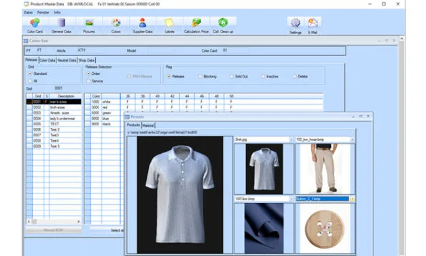Select the Blocking flag option

click(200, 76)
